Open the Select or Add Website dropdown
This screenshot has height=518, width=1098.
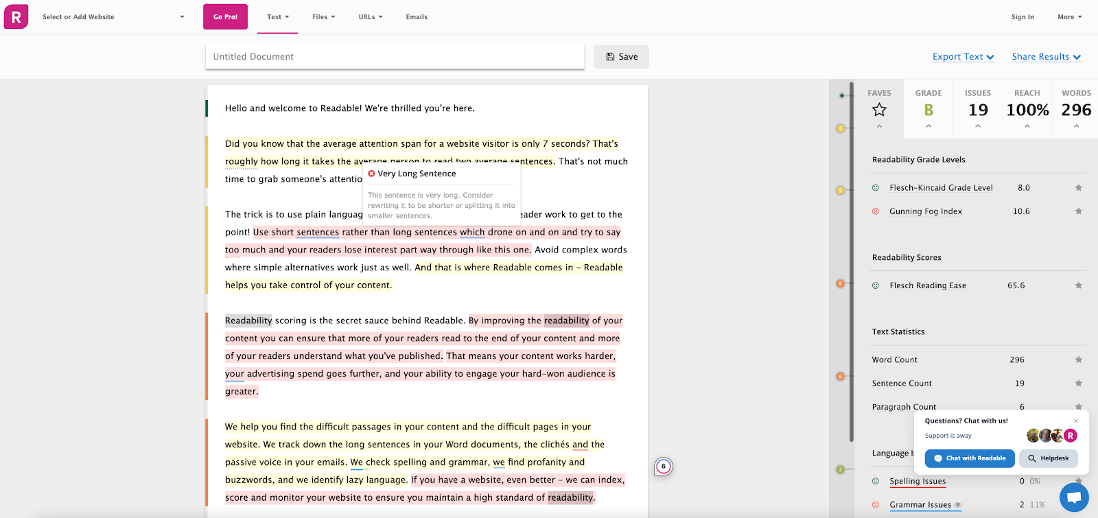click(x=113, y=17)
